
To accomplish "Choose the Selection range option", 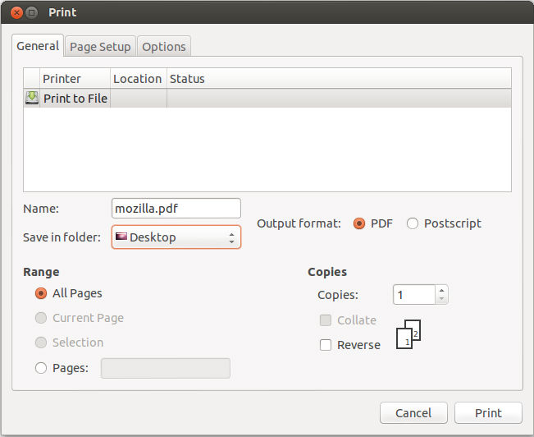I will click(x=41, y=343).
